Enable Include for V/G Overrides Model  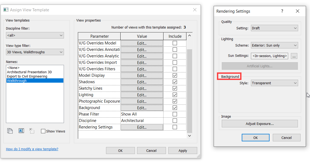click(x=175, y=43)
